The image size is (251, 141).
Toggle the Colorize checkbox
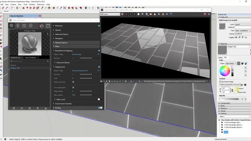pos(236,89)
